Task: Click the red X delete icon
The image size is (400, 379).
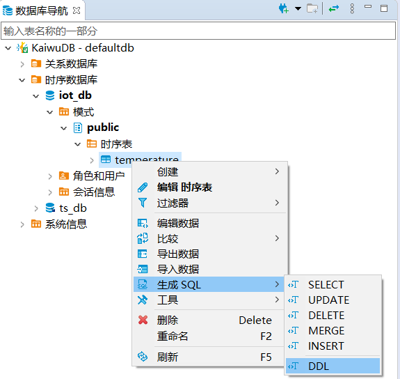Action: pos(143,320)
